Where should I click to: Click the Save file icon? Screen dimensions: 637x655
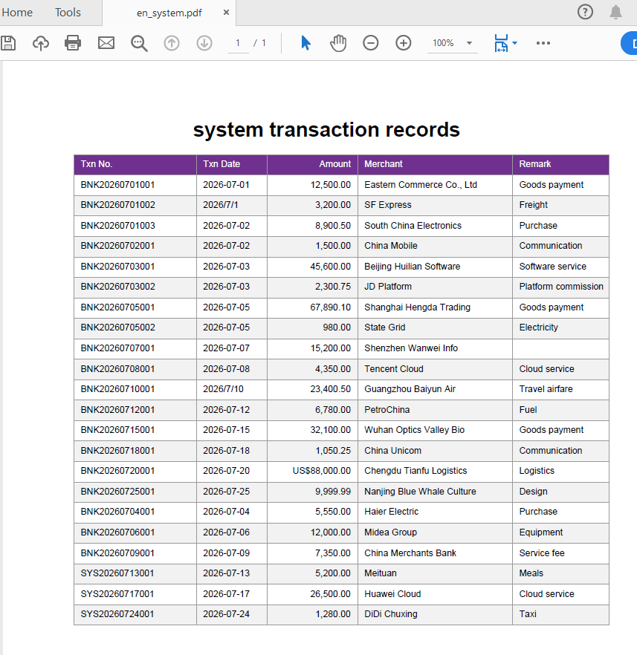click(x=8, y=43)
